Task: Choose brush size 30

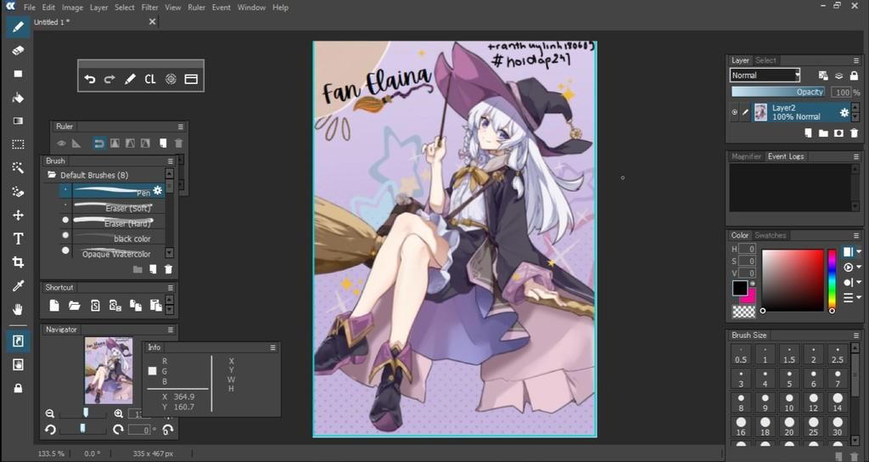Action: click(838, 428)
